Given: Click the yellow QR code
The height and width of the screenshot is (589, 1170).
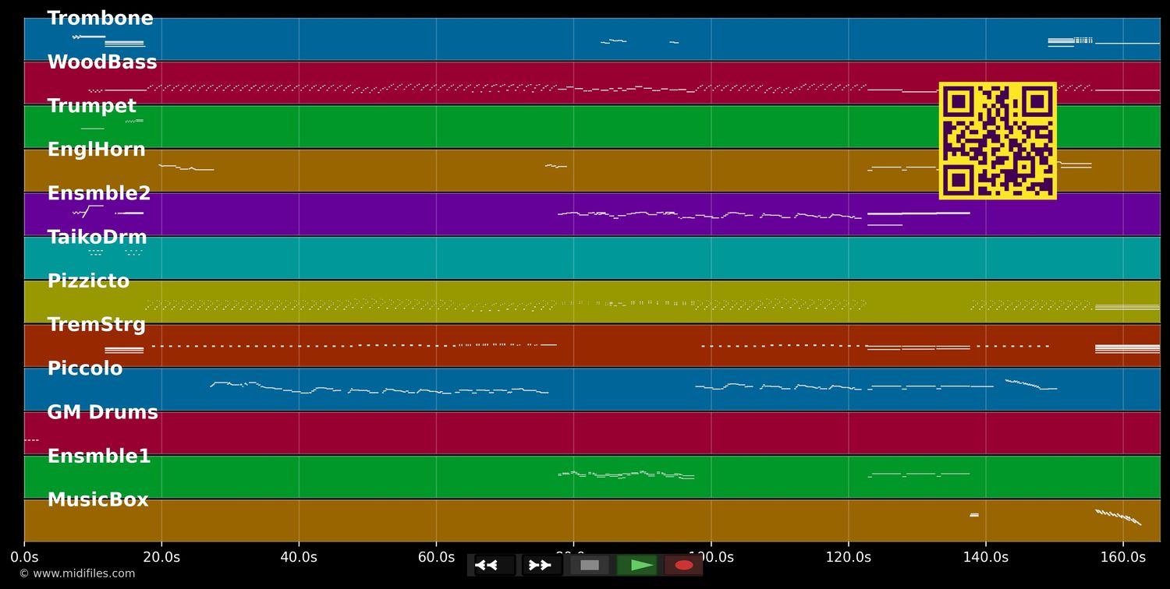Looking at the screenshot, I should [x=998, y=141].
